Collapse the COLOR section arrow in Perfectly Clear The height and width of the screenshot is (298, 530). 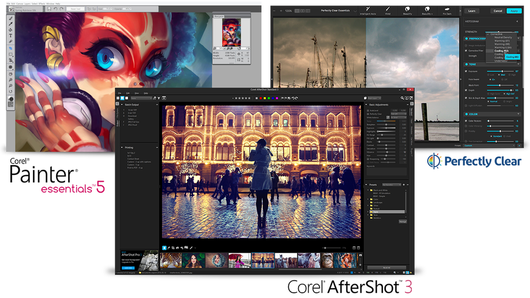pyautogui.click(x=518, y=114)
